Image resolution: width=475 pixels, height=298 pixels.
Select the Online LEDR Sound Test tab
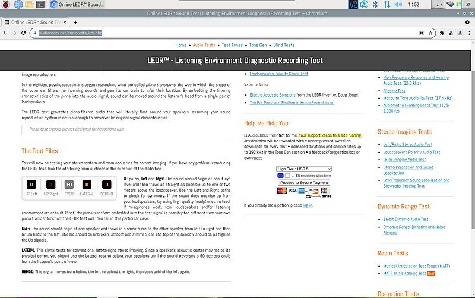click(x=35, y=22)
